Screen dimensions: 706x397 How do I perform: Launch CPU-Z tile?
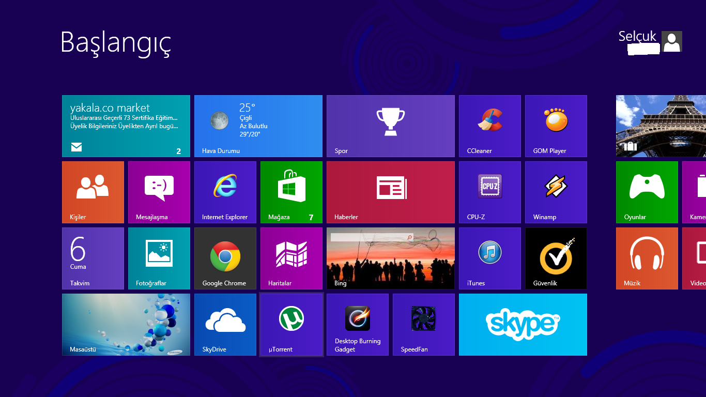point(490,192)
